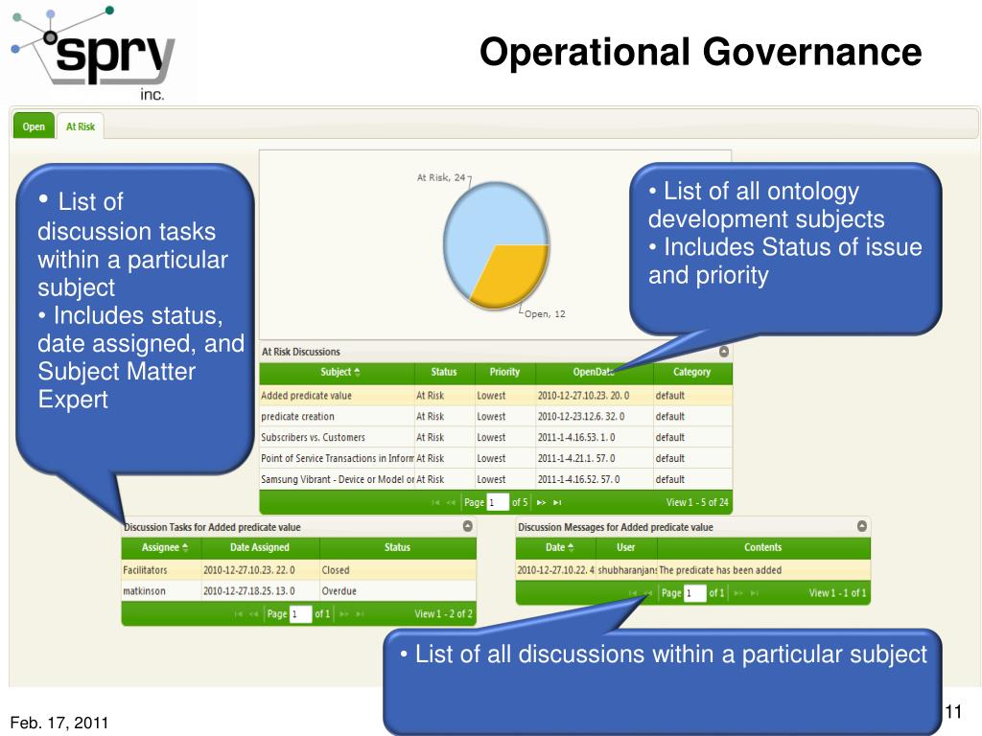Select the 'Added predicate value' subject row
The width and height of the screenshot is (982, 736).
pos(496,396)
